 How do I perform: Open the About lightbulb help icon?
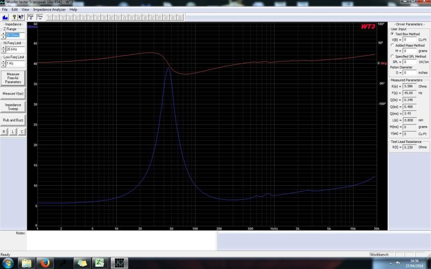pyautogui.click(x=14, y=17)
